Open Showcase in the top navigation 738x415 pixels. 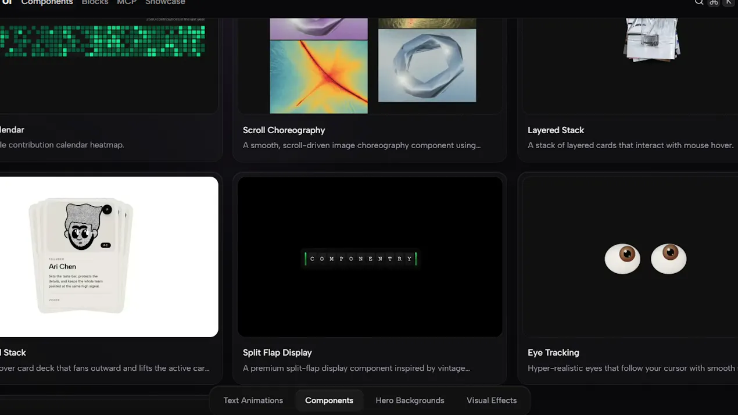[165, 2]
